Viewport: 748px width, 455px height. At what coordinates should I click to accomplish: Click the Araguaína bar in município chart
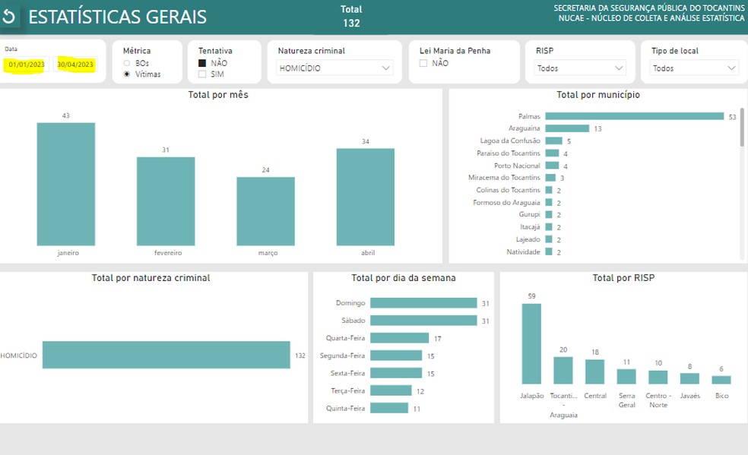tap(567, 128)
